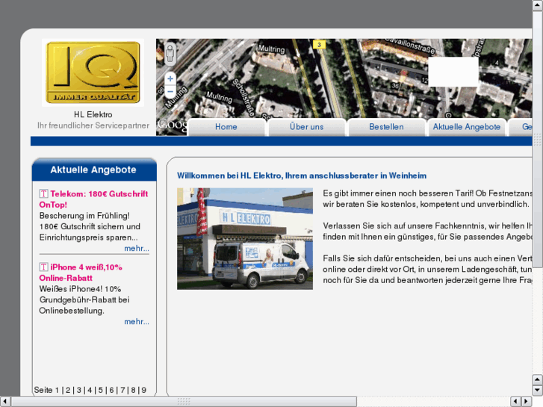Go to offers page 9
The height and width of the screenshot is (407, 543).
point(143,391)
